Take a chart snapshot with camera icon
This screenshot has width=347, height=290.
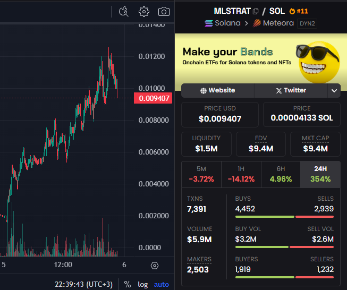click(164, 12)
